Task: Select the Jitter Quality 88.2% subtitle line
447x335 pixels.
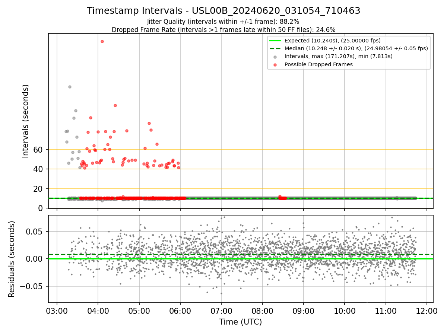Action: [x=223, y=22]
